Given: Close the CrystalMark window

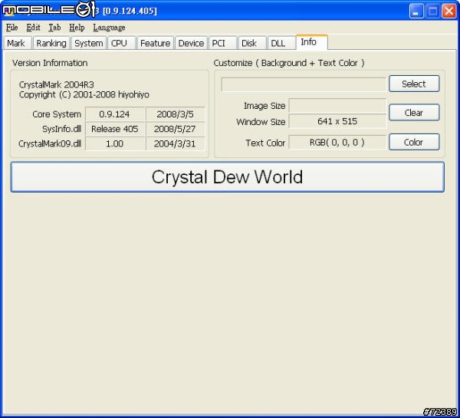Looking at the screenshot, I should pos(449,12).
